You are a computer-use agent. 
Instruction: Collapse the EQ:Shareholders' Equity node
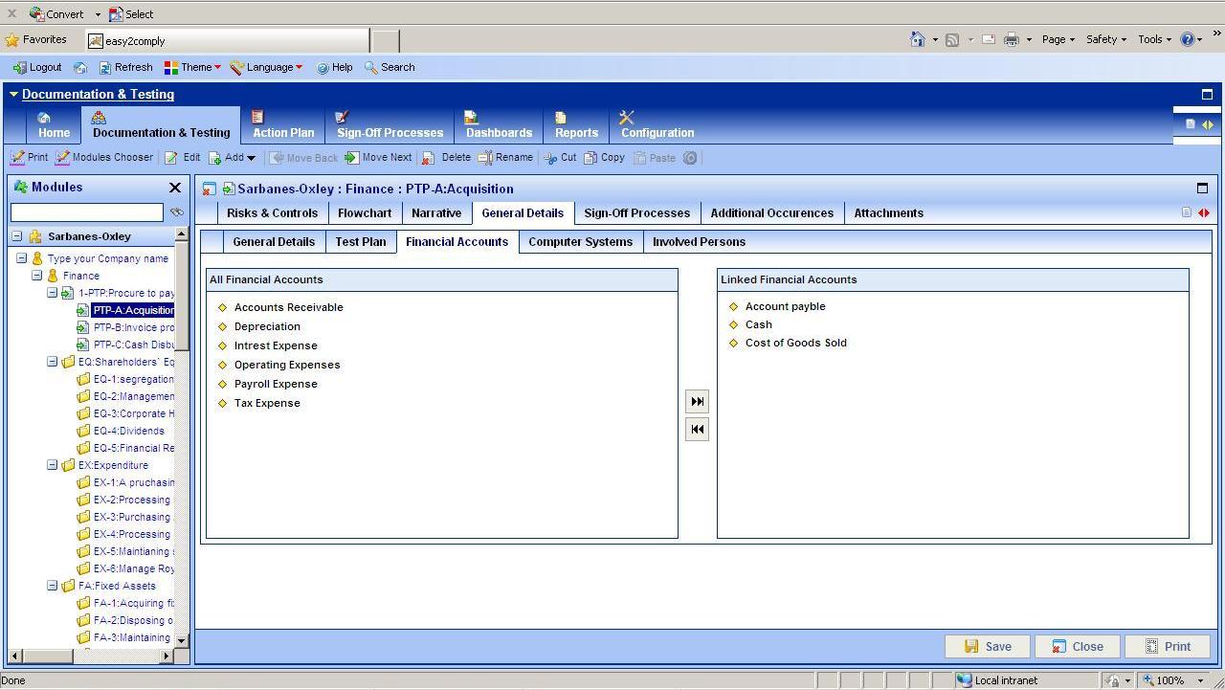pos(53,362)
